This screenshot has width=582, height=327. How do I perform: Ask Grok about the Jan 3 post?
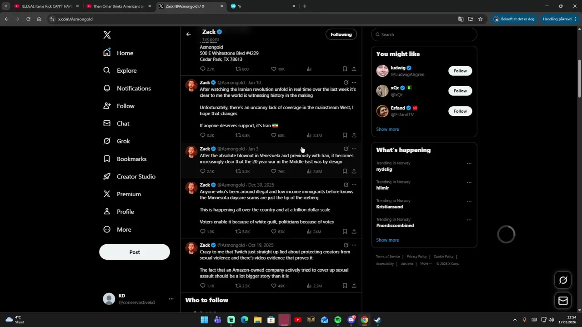(346, 149)
